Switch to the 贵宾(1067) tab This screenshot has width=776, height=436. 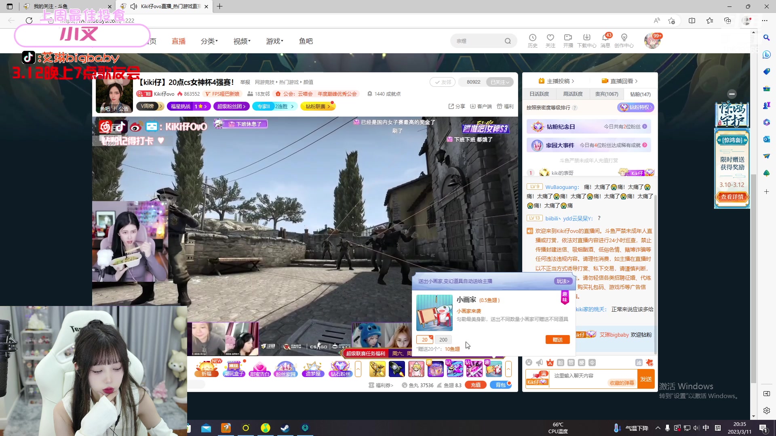point(607,94)
